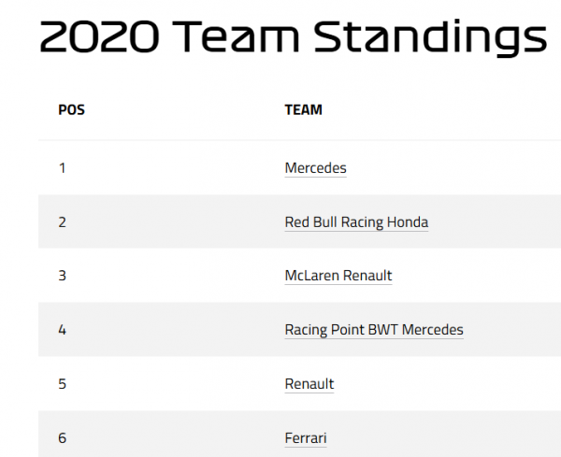Screen dimensions: 561x457
Task: Click the 2020 Team Standings heading
Action: (293, 36)
